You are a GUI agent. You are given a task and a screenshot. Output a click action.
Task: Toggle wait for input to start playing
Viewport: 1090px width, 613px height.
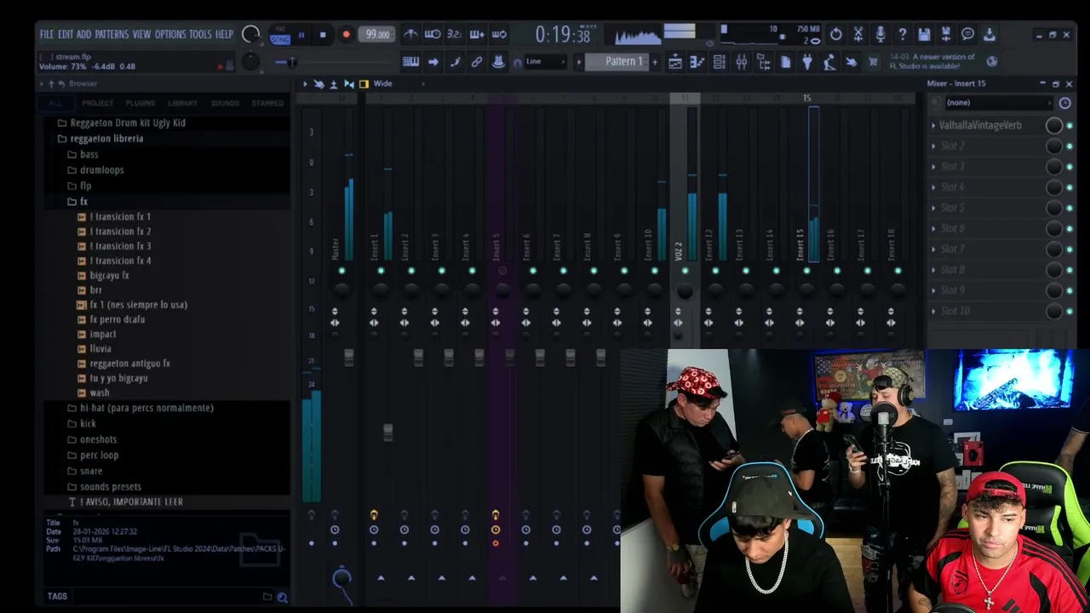[x=433, y=34]
